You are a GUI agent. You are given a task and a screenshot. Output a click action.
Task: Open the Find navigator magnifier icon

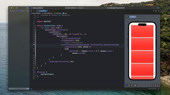coord(17,11)
